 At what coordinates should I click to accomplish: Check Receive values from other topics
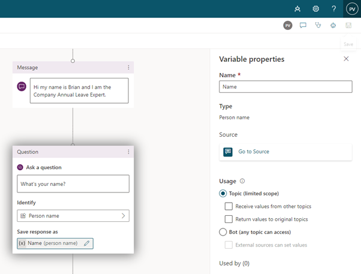228,206
